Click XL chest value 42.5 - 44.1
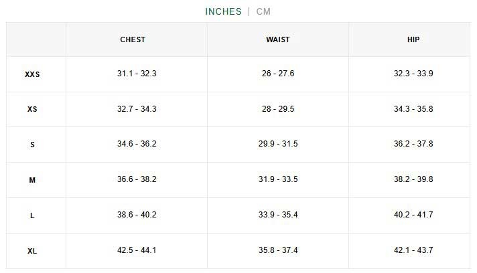The width and height of the screenshot is (477, 273). coord(137,250)
